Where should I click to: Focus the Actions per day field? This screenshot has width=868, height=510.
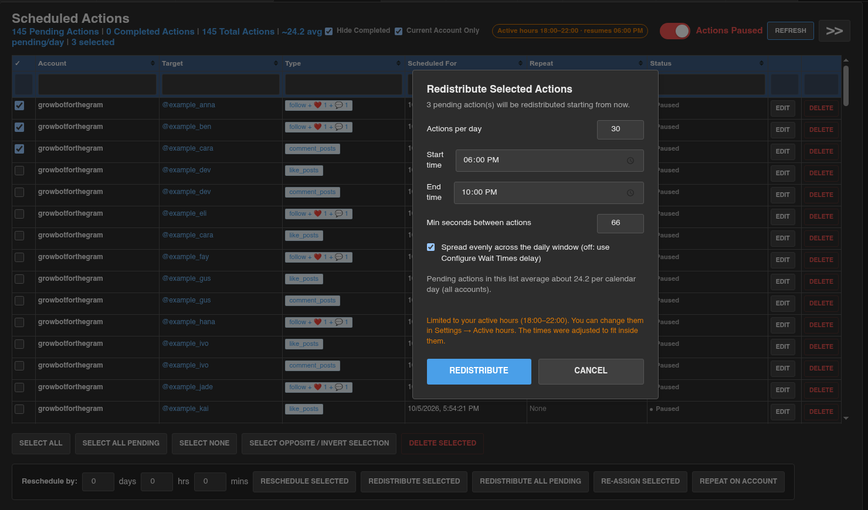pyautogui.click(x=620, y=130)
